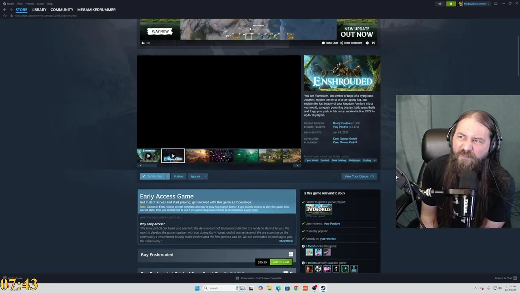This screenshot has width=520, height=293.
Task: Click the Enshrouded header artwork
Action: 342,73
